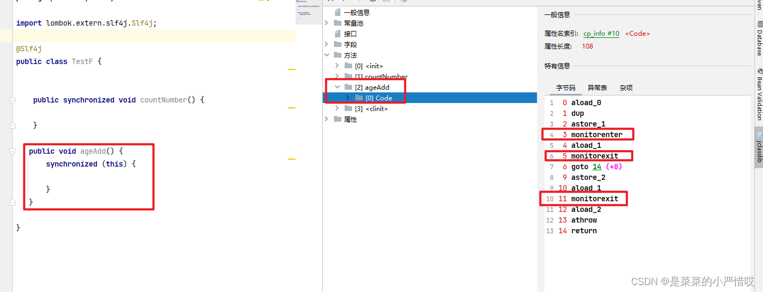This screenshot has width=763, height=292.
Task: Collapse the countNumber method fold marker in gutter
Action: point(13,100)
